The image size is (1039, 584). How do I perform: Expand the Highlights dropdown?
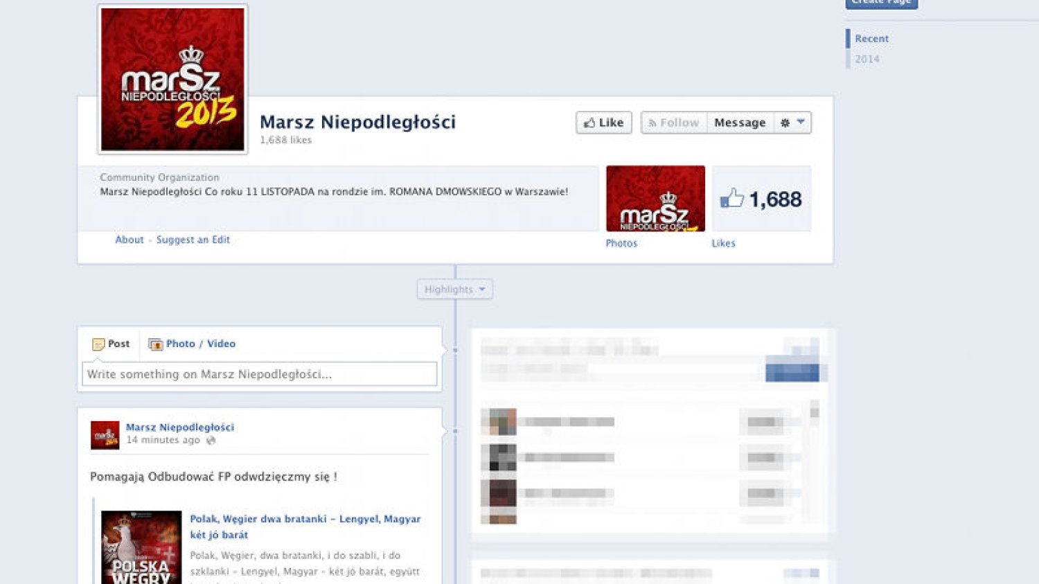[x=455, y=289]
